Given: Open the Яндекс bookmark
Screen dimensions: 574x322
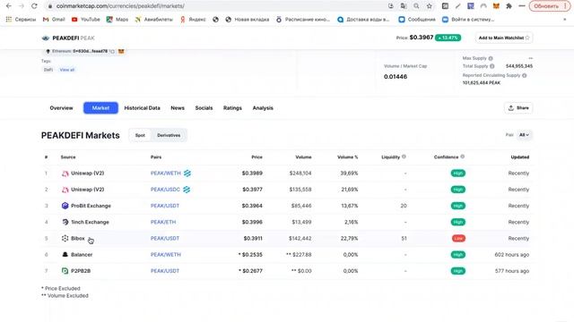Looking at the screenshot, I should (193, 20).
